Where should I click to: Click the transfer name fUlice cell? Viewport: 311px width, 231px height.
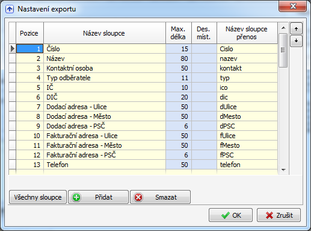pos(247,136)
